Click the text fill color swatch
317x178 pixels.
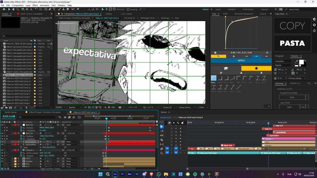tap(301, 62)
